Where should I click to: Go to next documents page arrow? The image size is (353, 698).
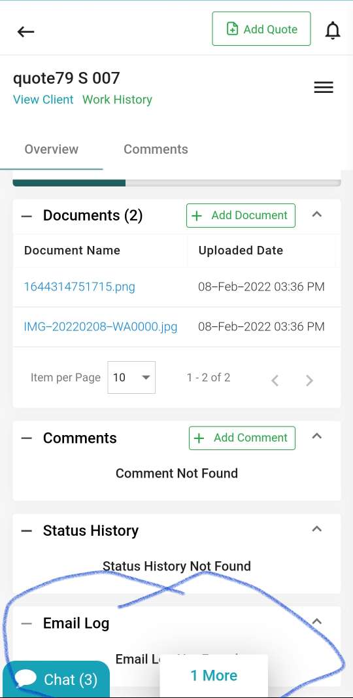(309, 381)
